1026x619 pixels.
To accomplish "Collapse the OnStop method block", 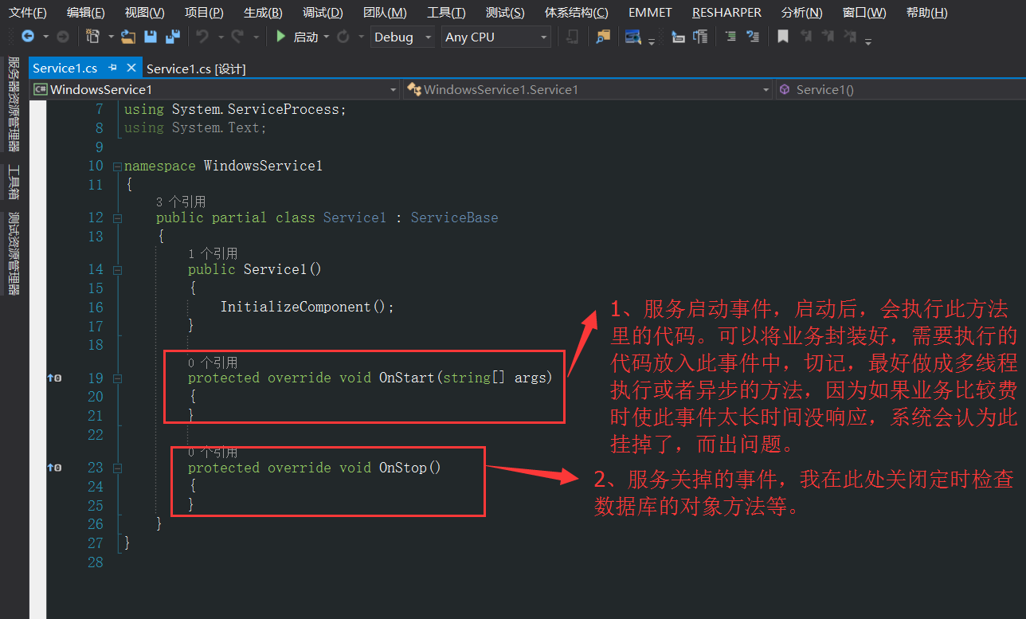I will point(118,468).
